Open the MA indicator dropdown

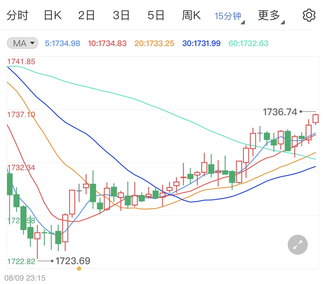click(x=22, y=43)
